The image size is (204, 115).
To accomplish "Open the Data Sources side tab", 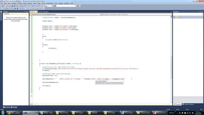I will (1, 16).
